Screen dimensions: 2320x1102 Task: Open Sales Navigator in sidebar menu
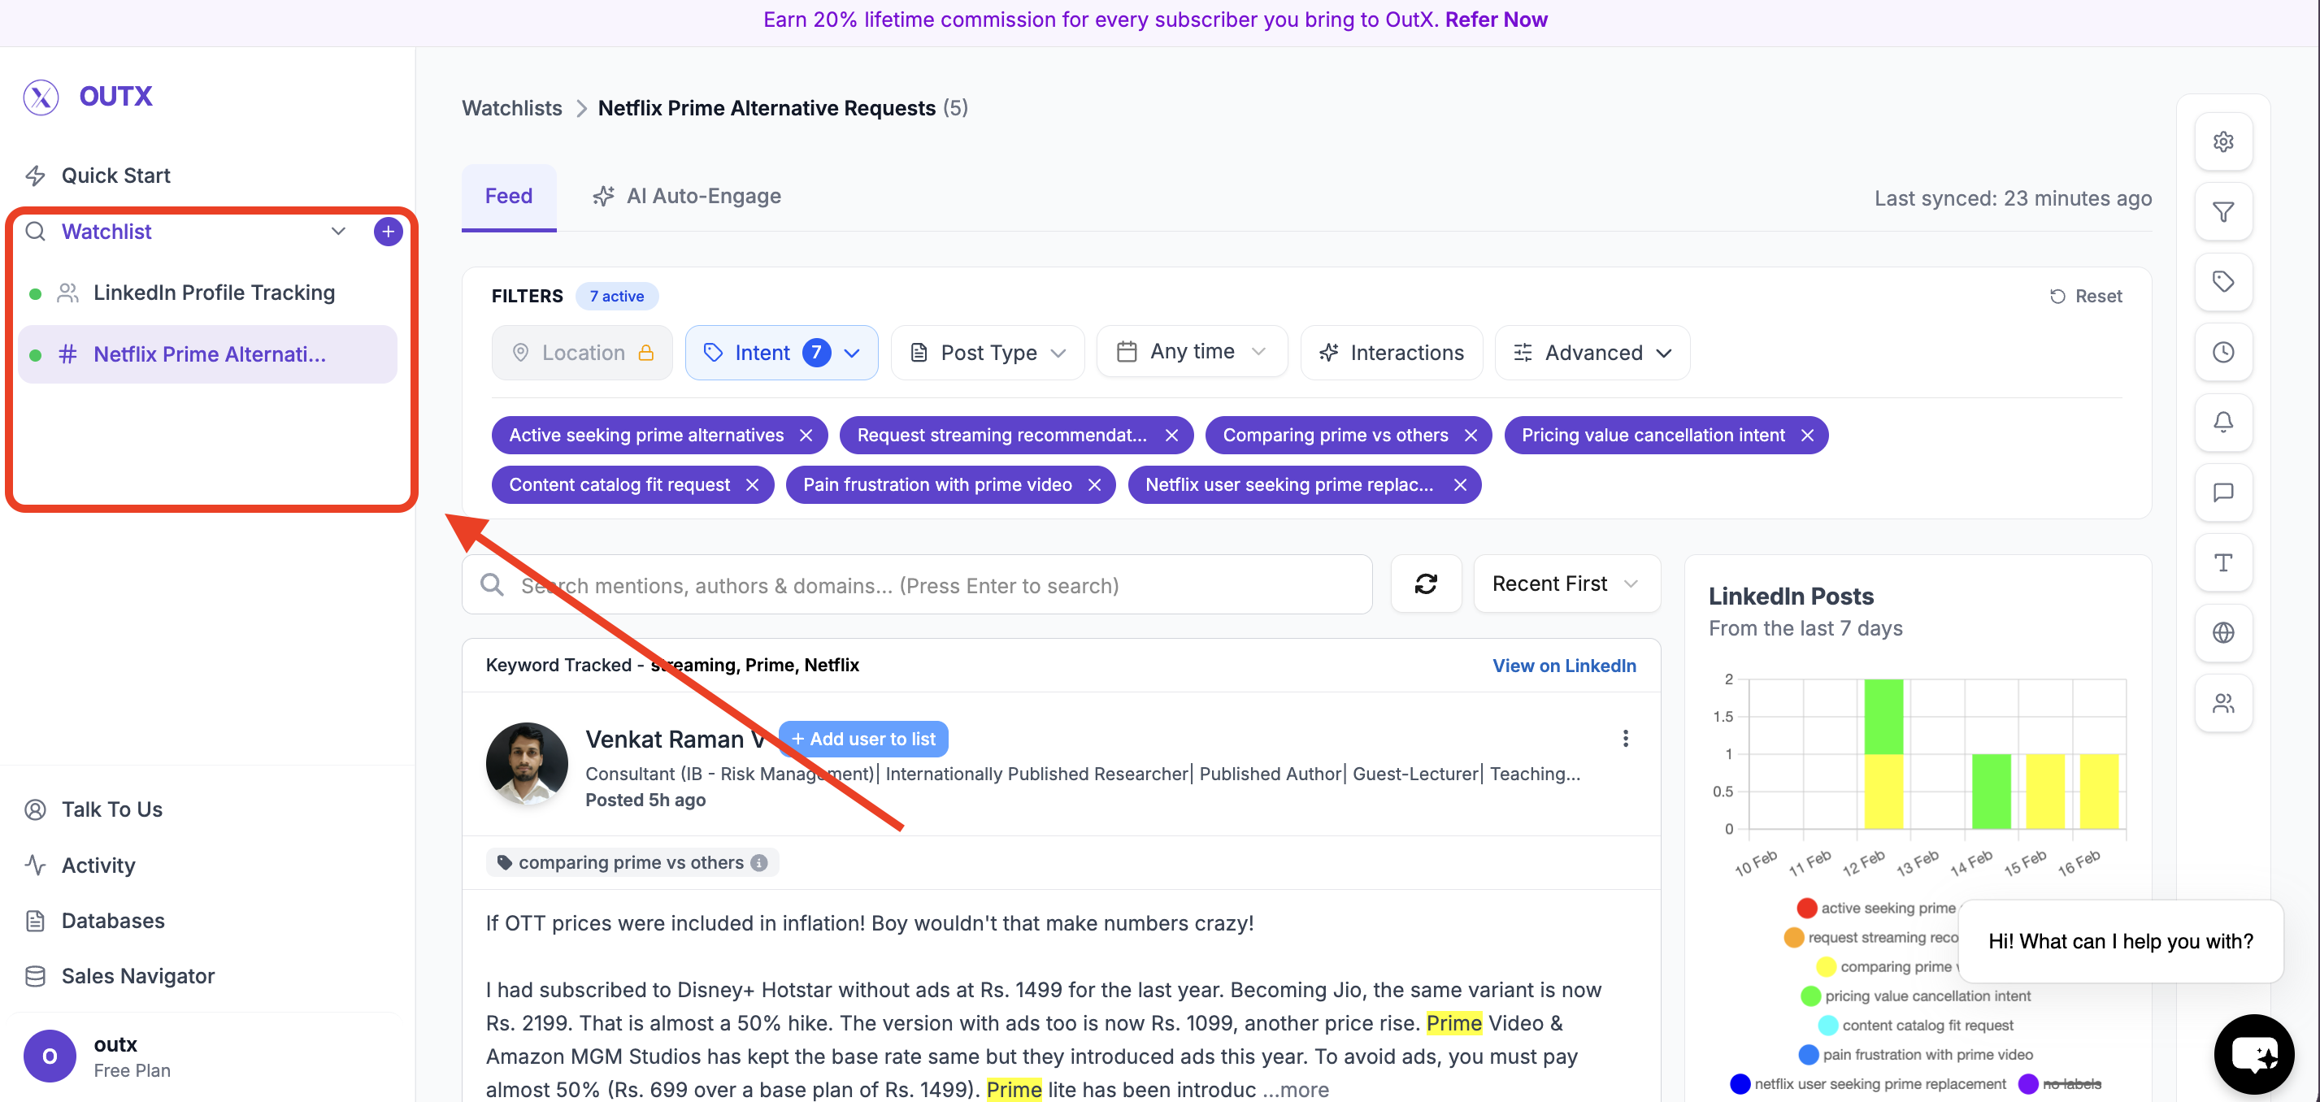click(x=138, y=976)
